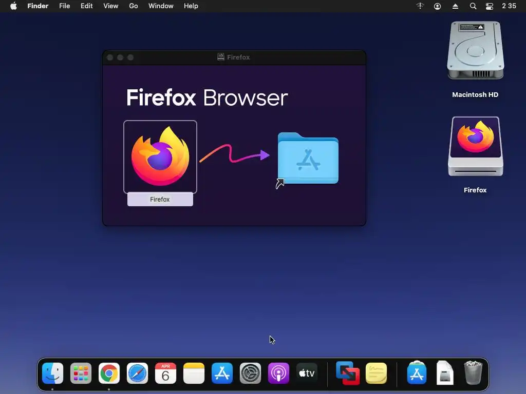Select the Macintosh HD drive on the desktop
The image size is (526, 394).
[x=475, y=51]
